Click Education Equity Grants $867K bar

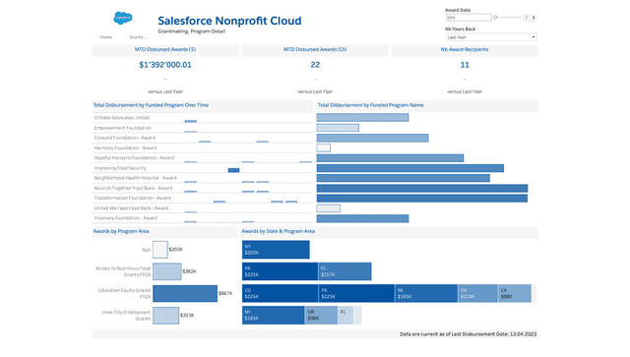[185, 293]
